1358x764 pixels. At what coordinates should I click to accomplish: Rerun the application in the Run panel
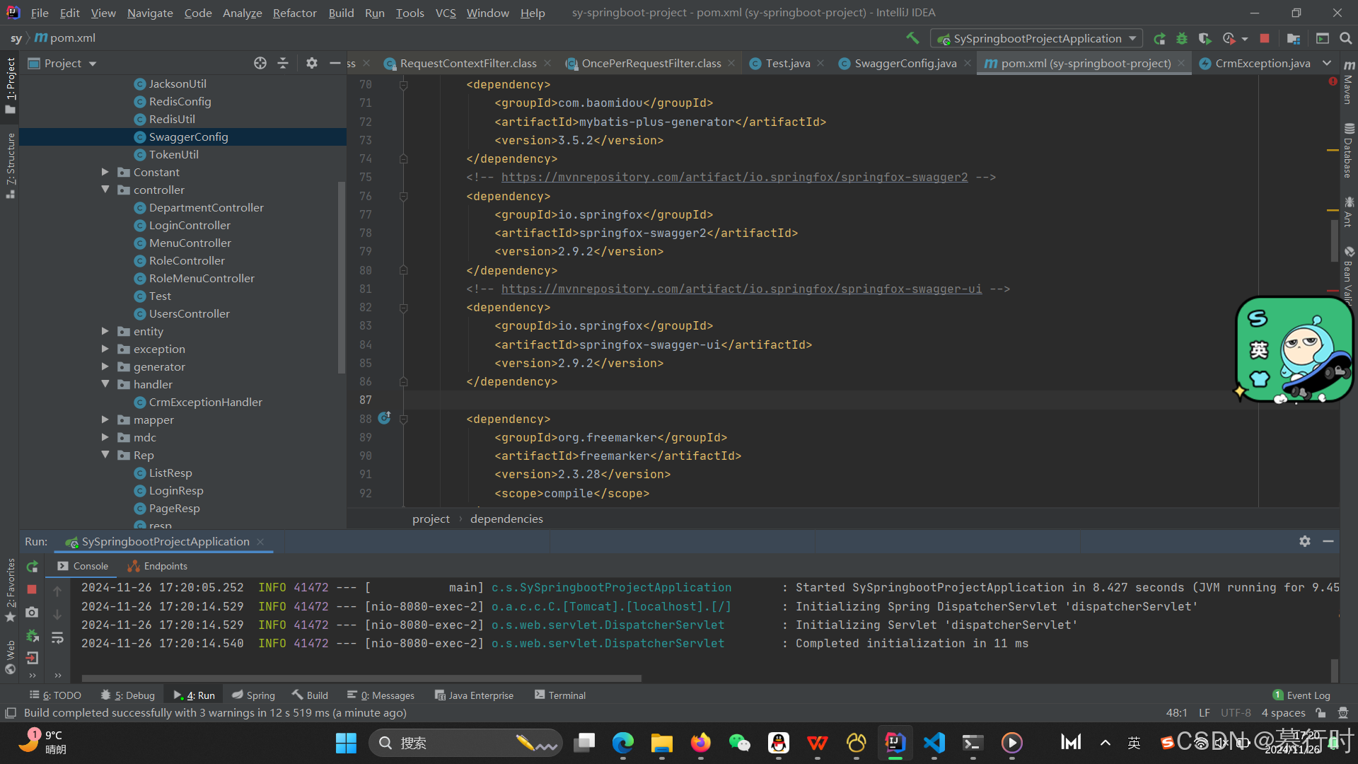coord(32,567)
